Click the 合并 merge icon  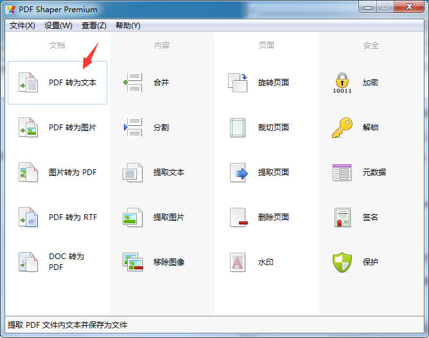[133, 83]
